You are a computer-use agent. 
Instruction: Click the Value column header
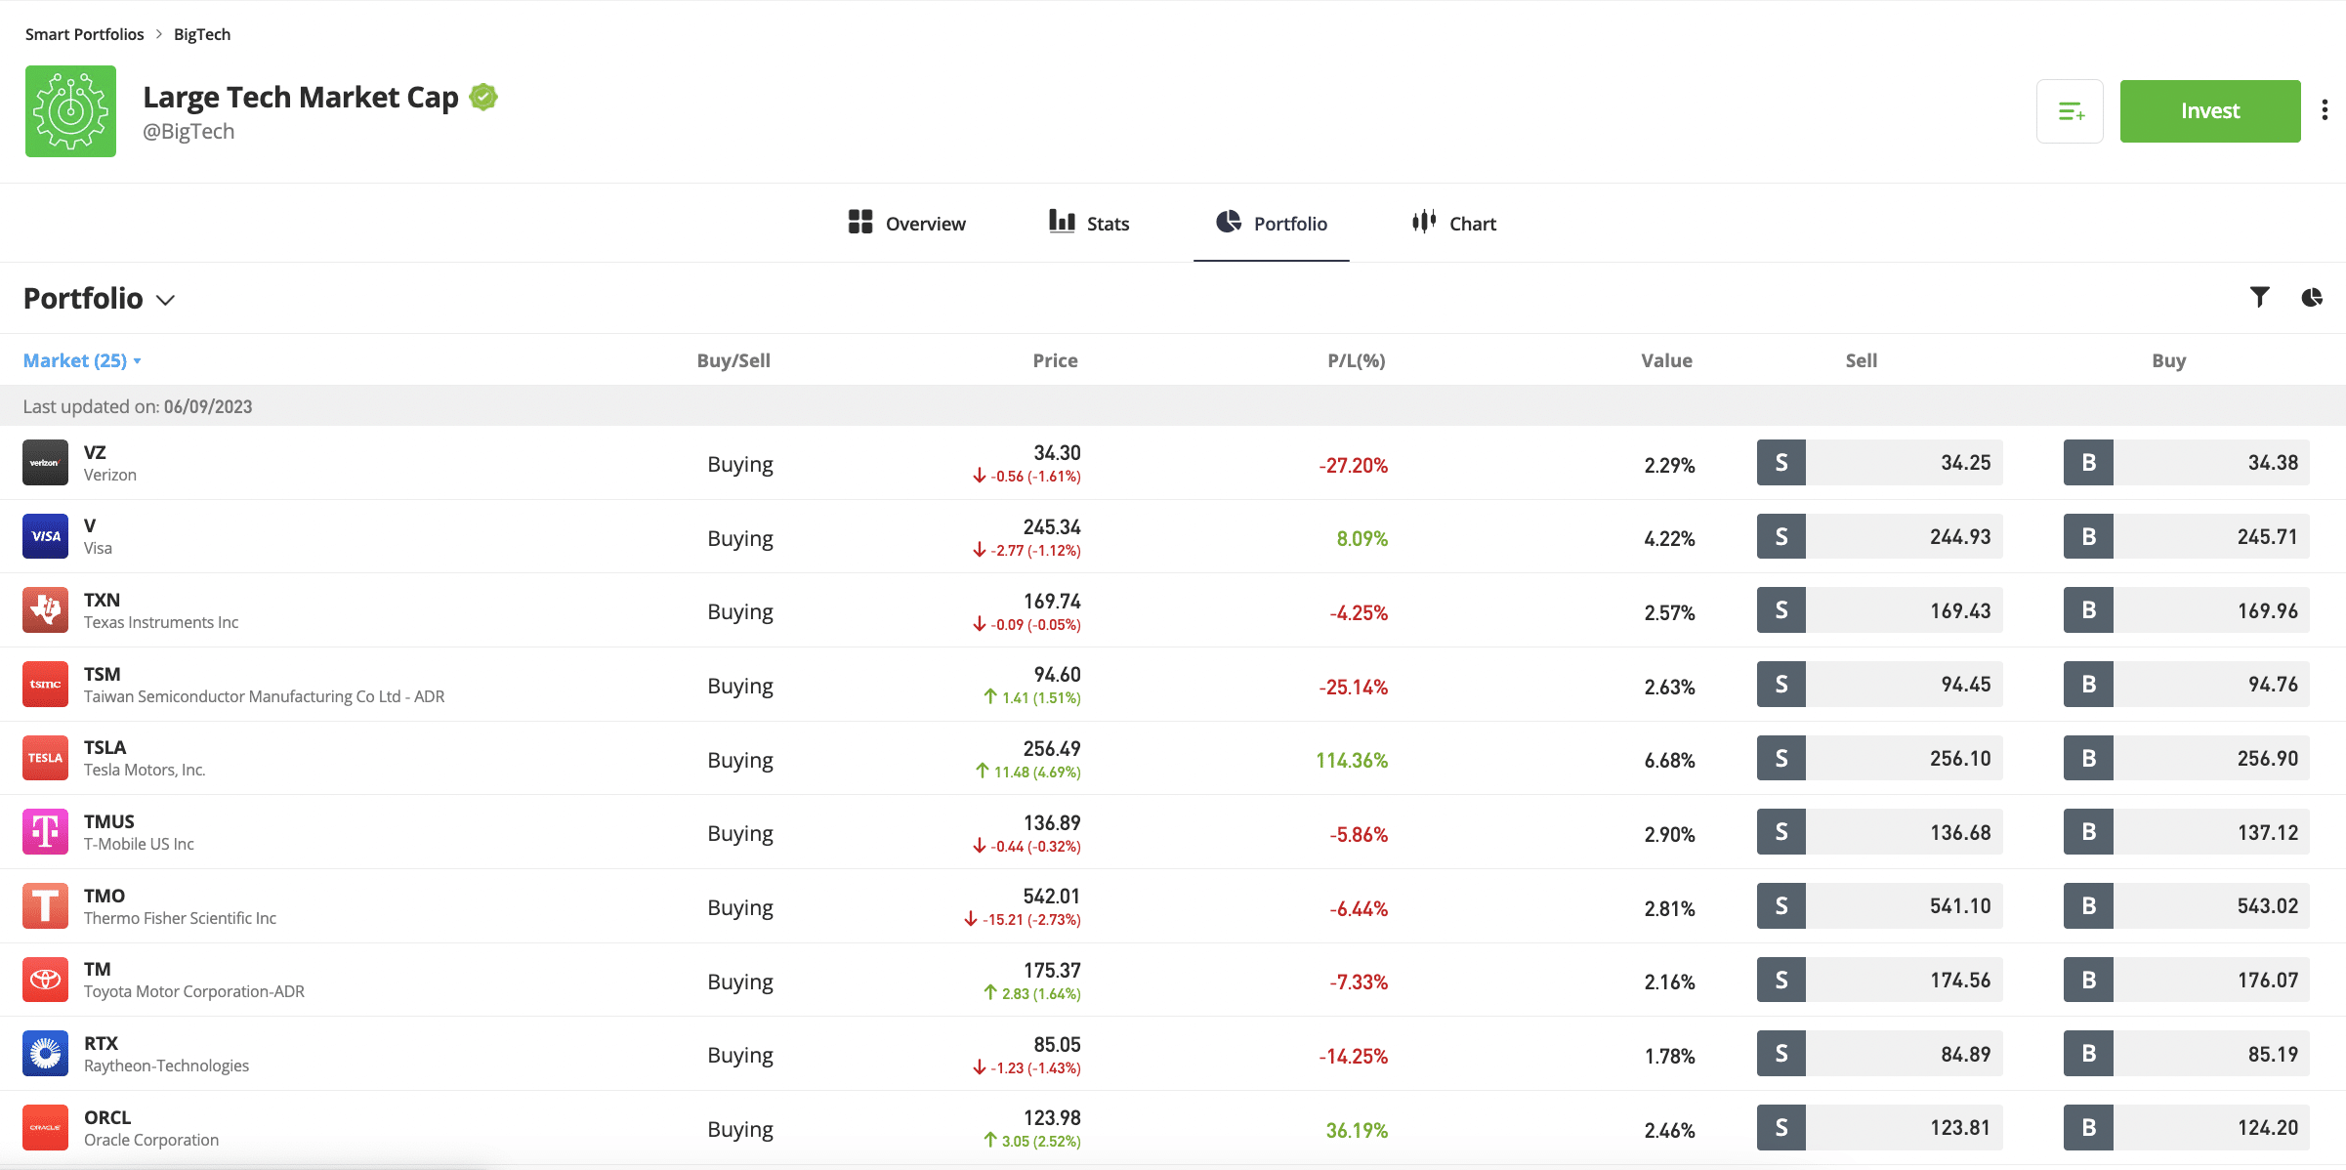[1666, 360]
